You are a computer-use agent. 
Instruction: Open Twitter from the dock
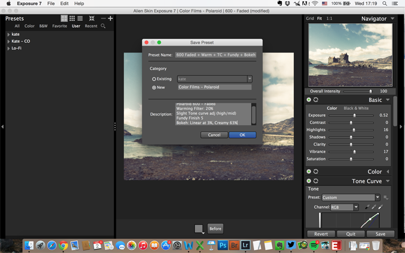click(291, 245)
